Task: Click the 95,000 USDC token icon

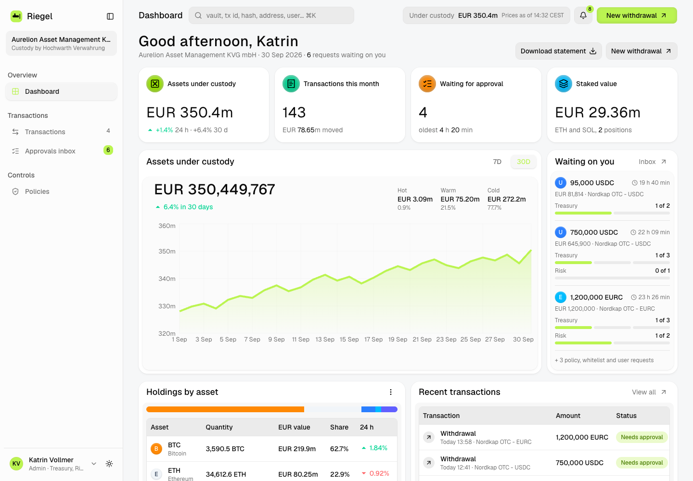Action: [561, 183]
